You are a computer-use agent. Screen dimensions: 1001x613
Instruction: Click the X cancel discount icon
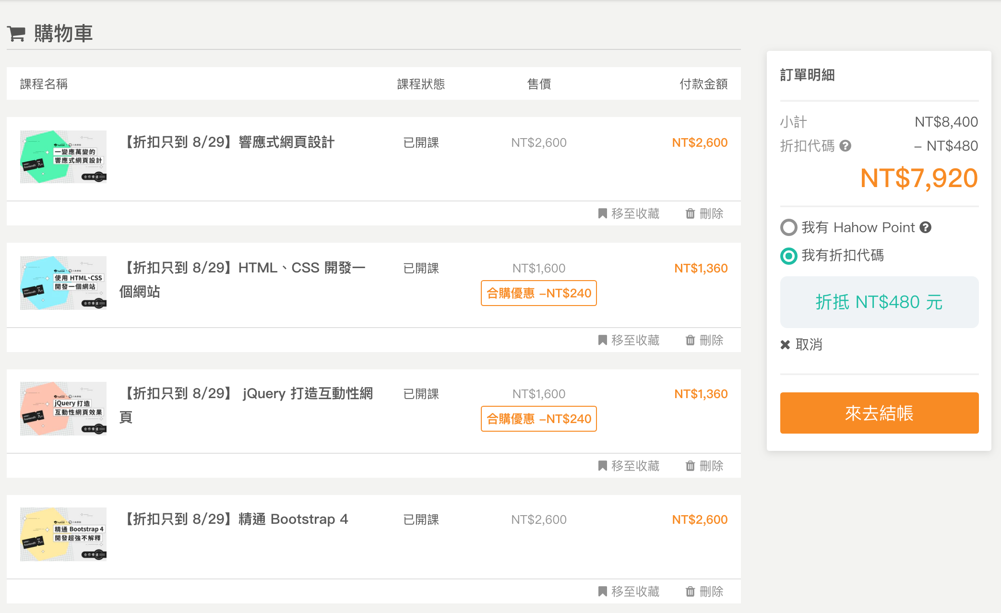(785, 344)
